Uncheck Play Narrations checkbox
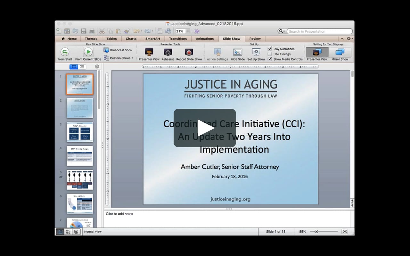The height and width of the screenshot is (256, 410). [x=270, y=49]
